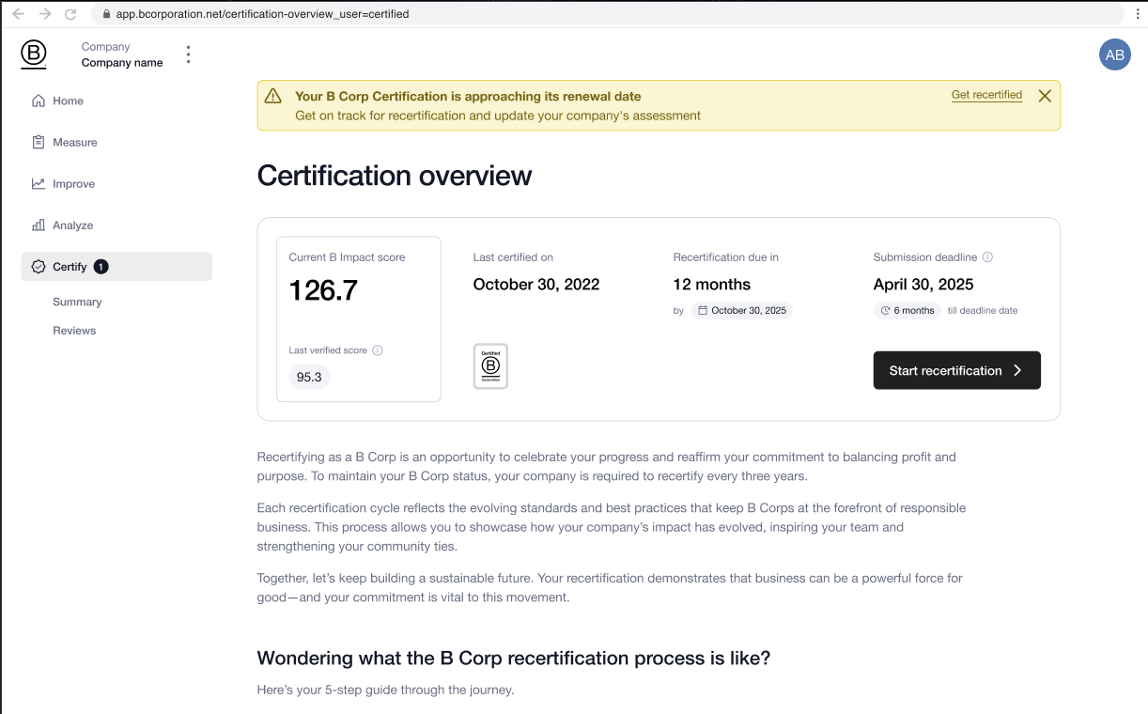Click the 12 months recertification value
1148x714 pixels.
tap(712, 285)
